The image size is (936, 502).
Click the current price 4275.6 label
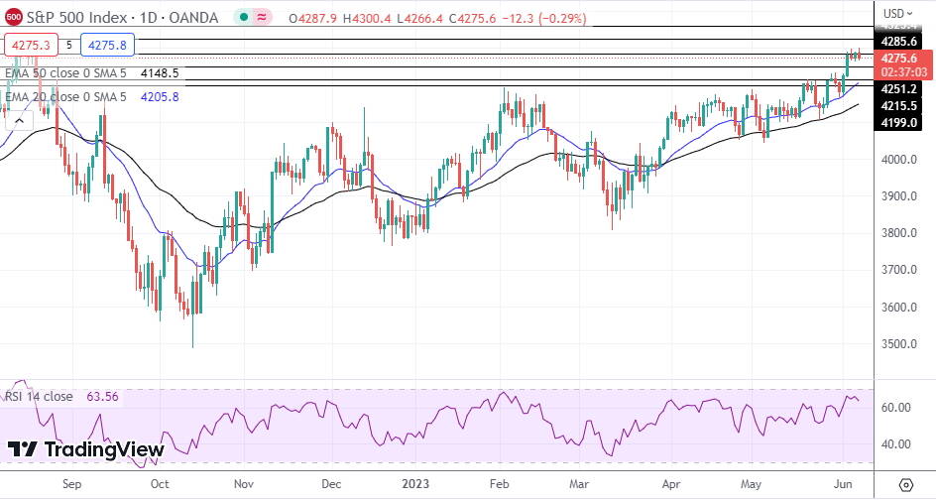pos(898,58)
